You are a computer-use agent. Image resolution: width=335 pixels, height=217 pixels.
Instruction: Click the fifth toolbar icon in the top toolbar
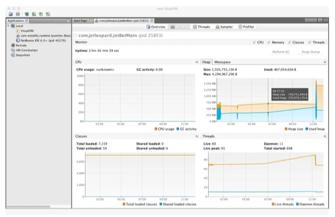(x=41, y=14)
